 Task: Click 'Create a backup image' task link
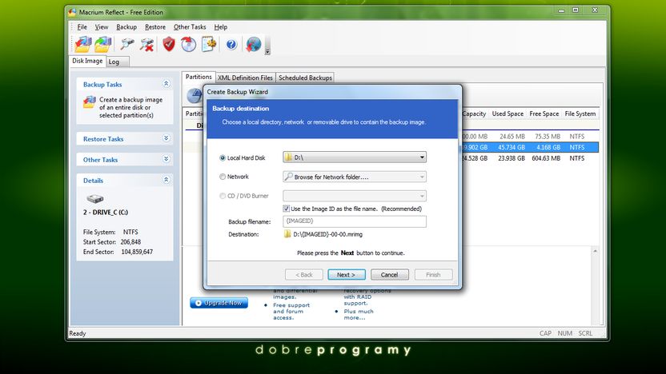(130, 107)
